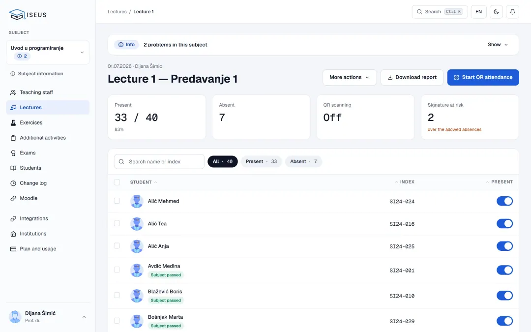
Task: Click the Search name or index field
Action: (x=159, y=162)
